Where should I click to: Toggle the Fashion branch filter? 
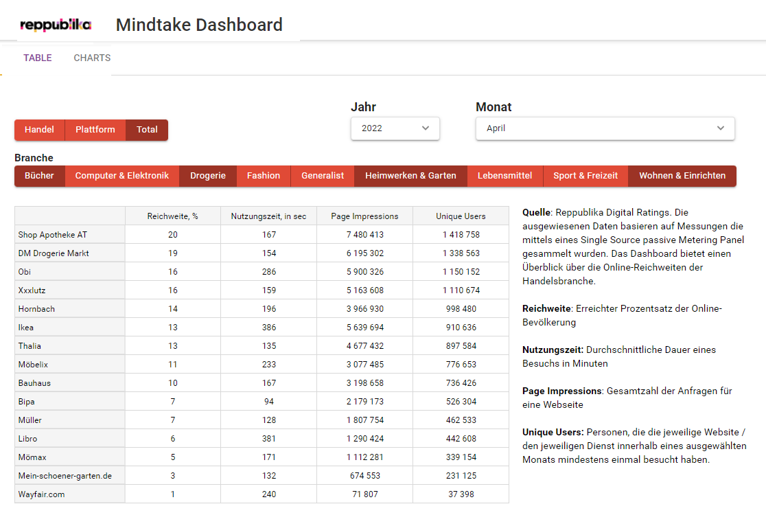[x=264, y=176]
